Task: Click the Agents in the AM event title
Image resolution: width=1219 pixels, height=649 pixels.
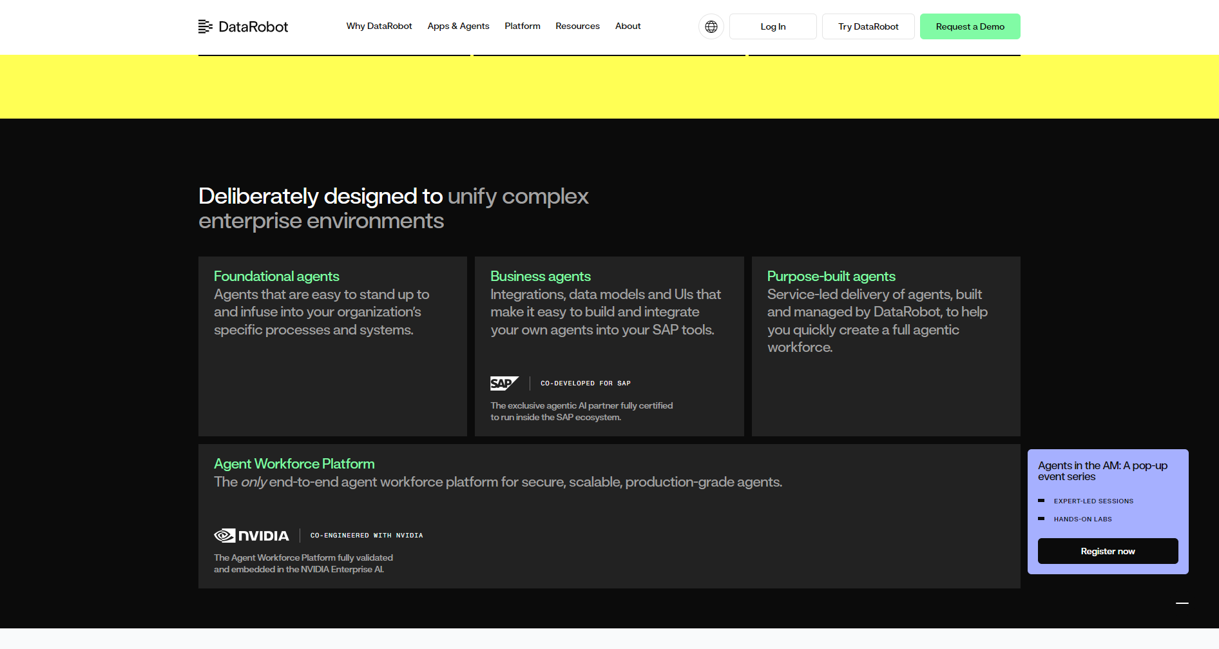Action: point(1102,471)
